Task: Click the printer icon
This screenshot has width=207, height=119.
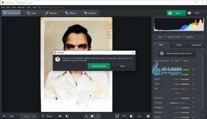Action: coord(189,13)
